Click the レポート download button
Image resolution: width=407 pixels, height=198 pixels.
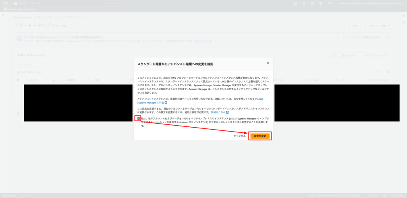coord(349,56)
